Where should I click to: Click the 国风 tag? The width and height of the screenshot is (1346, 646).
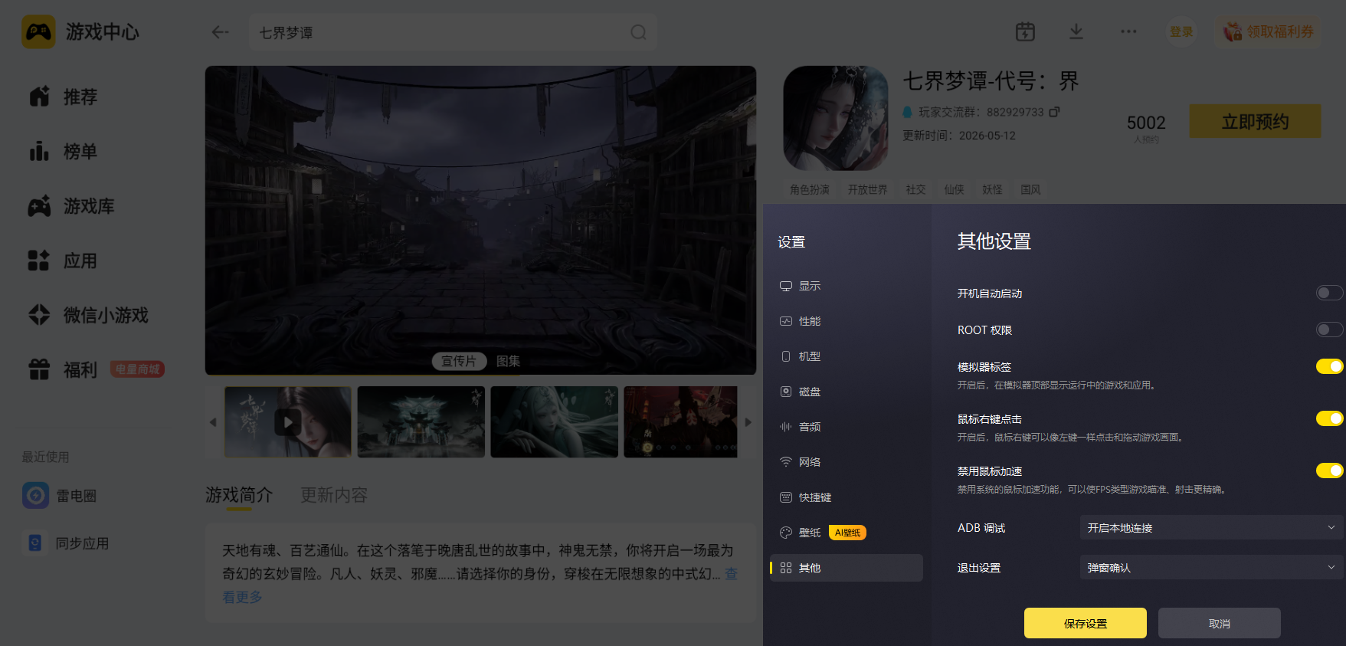pos(1030,189)
